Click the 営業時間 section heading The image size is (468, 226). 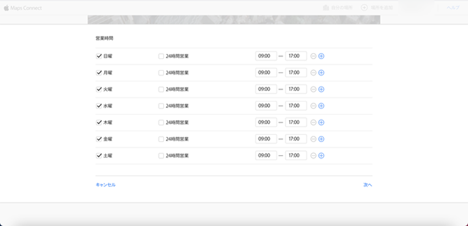tap(104, 39)
